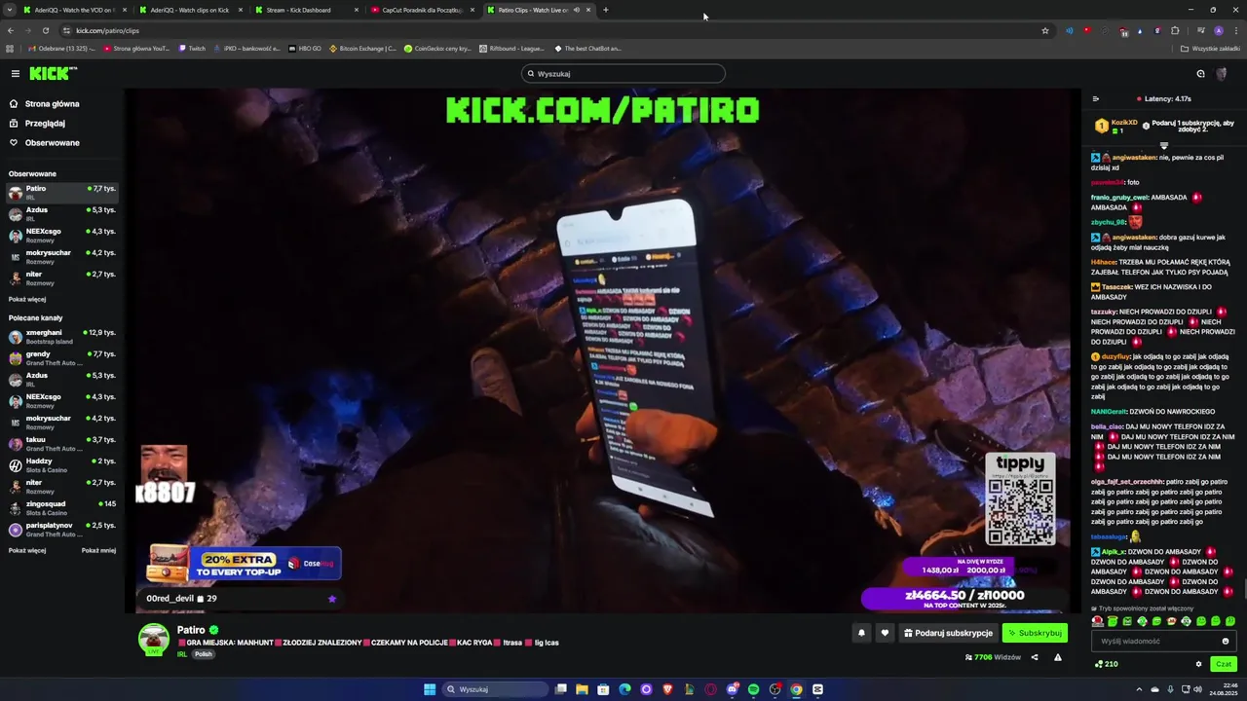Bookmark this page with the star icon

[x=1045, y=30]
